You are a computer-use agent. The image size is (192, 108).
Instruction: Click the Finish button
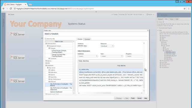tap(133, 98)
